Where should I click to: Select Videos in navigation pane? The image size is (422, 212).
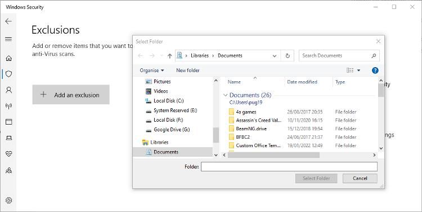(x=161, y=91)
